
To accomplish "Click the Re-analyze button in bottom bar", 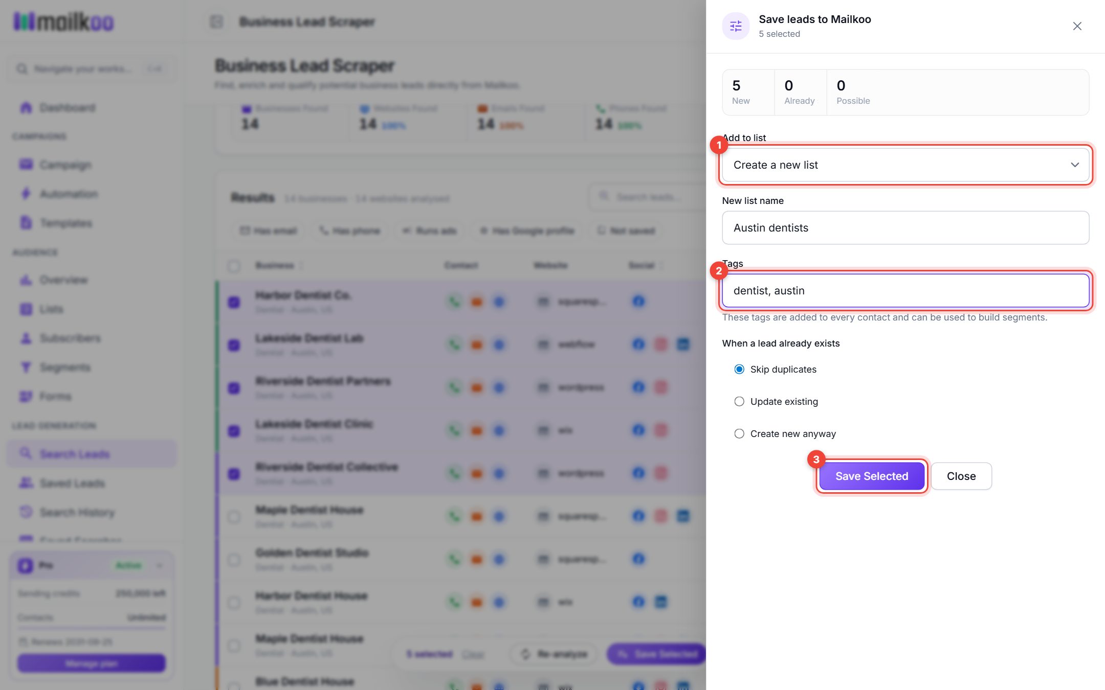I will (554, 654).
